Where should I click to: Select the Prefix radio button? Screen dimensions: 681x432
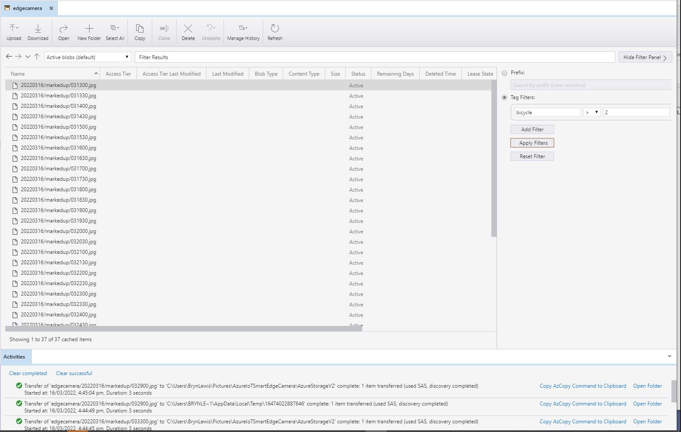coord(504,73)
